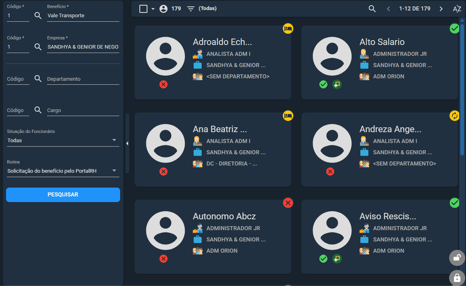
Task: Click red X under Ana Beatriz avatar
Action: [164, 172]
